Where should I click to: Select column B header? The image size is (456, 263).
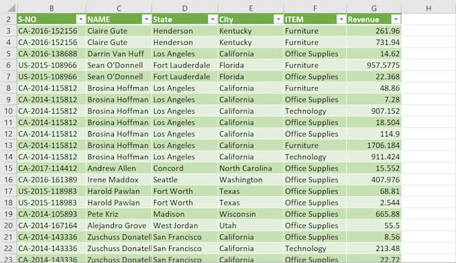(52, 8)
